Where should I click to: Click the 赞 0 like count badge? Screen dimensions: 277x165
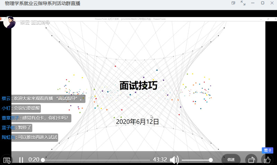[x=267, y=150]
